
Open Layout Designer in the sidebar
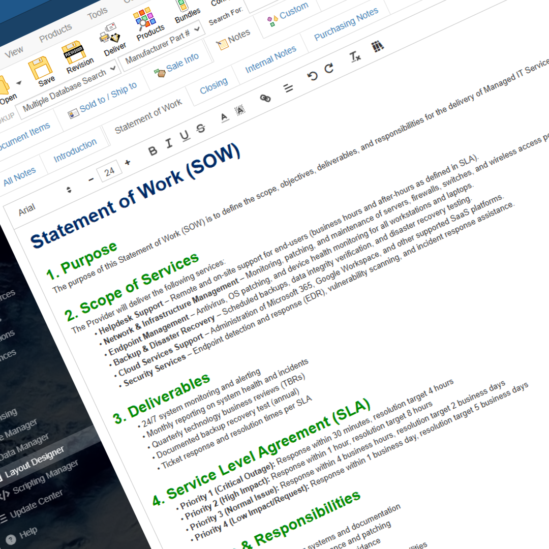point(35,462)
